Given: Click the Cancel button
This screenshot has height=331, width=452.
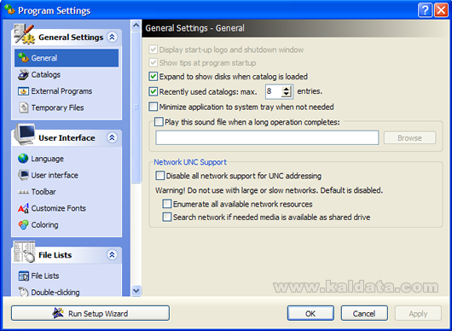Looking at the screenshot, I should (364, 313).
